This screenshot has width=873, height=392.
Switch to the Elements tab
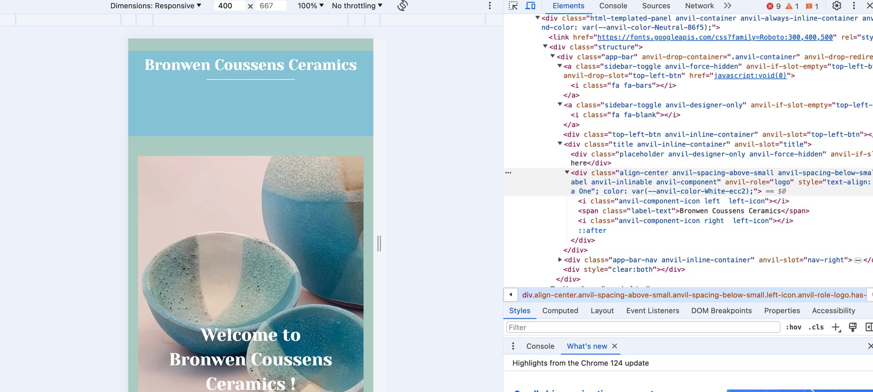568,6
